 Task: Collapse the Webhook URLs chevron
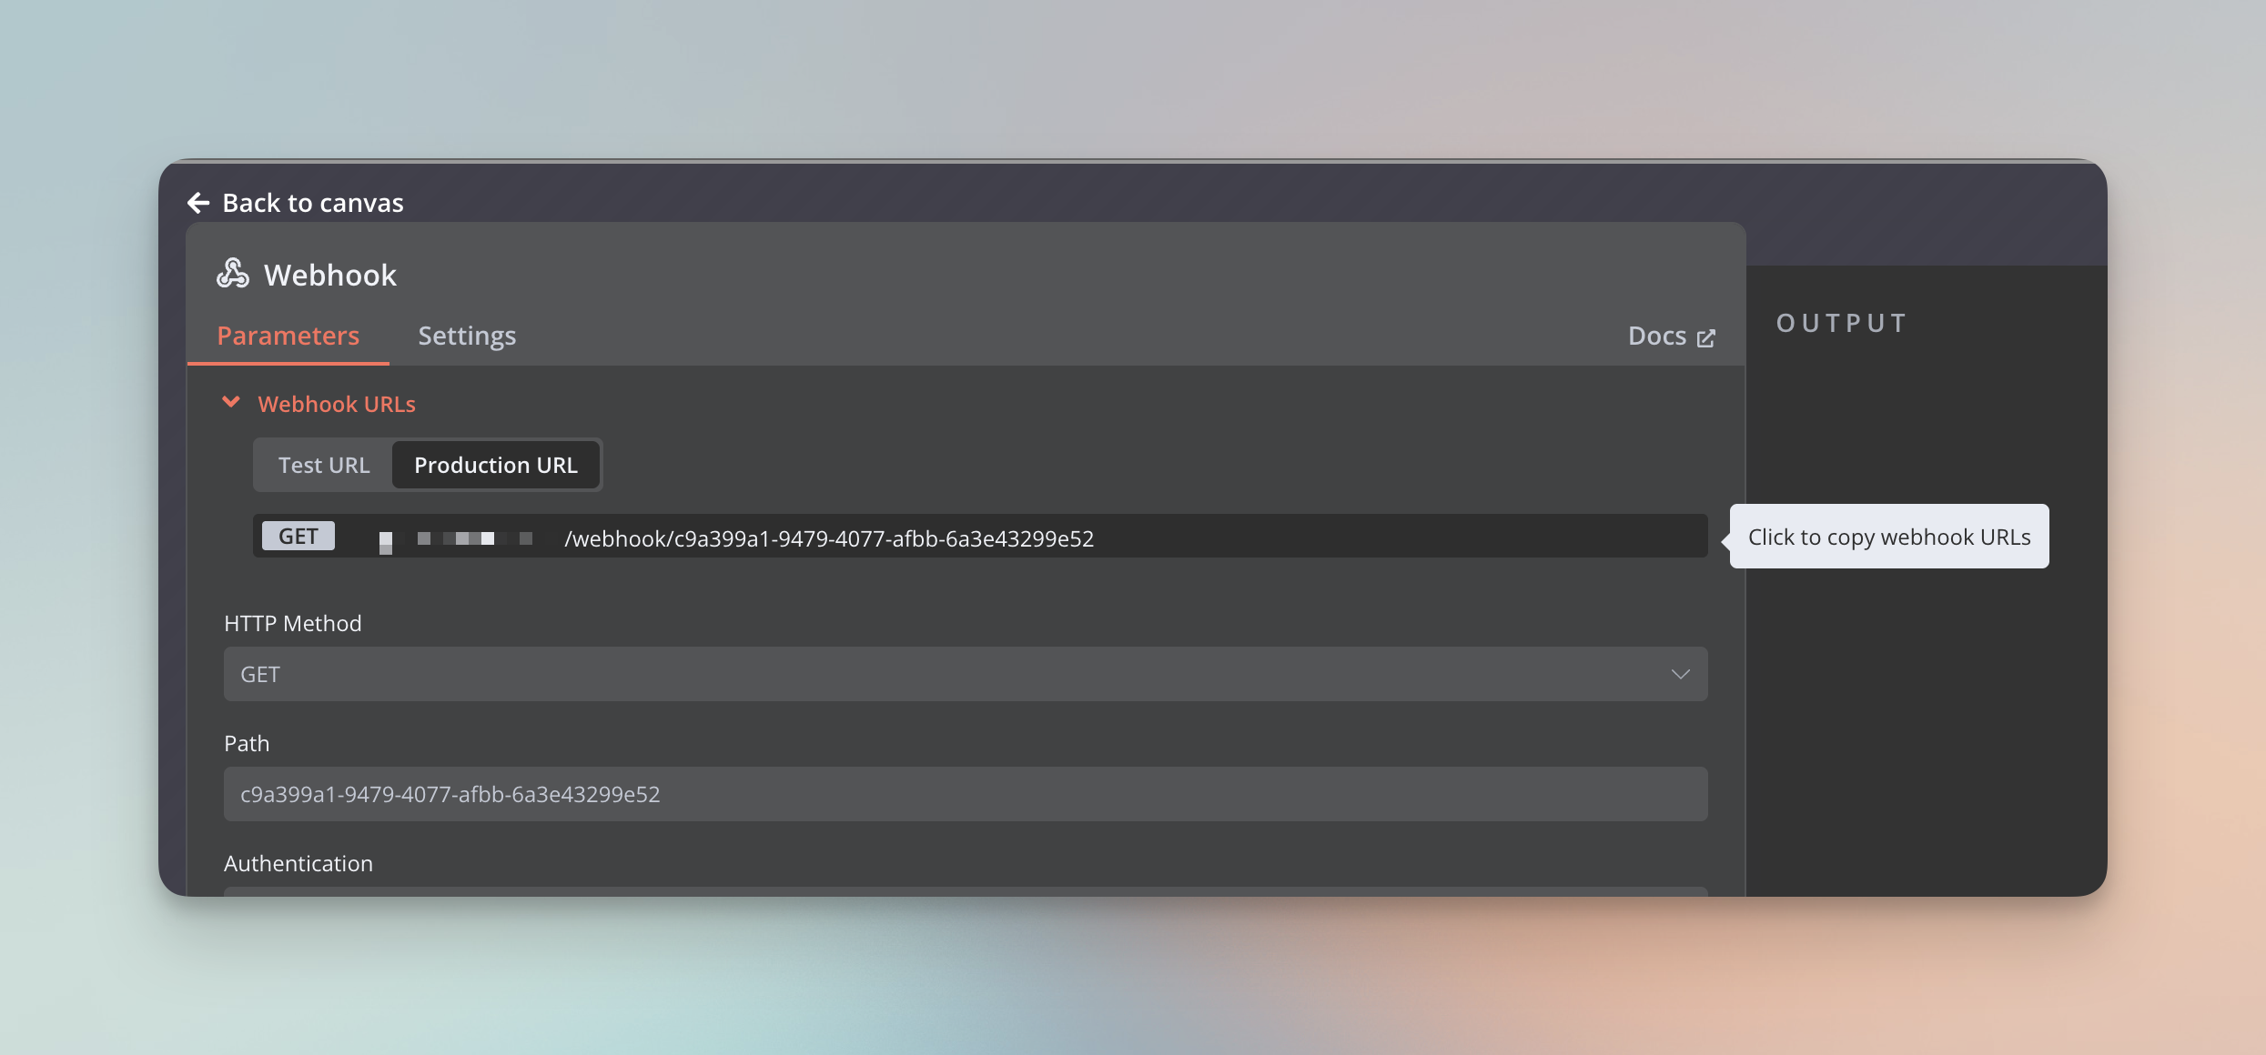231,402
